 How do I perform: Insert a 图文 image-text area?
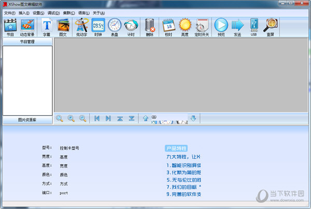point(63,27)
